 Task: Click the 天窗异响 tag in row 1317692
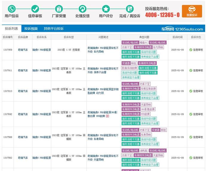point(146,105)
